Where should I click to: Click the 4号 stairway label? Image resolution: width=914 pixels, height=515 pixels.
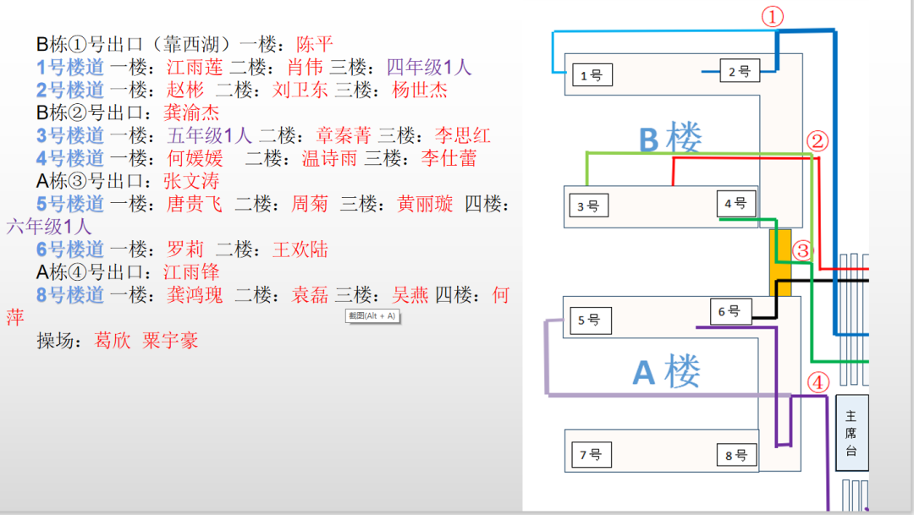click(735, 202)
